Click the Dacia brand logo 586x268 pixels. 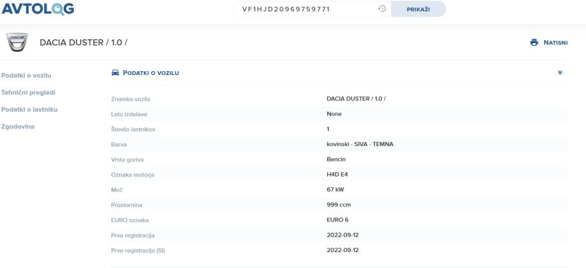tap(17, 42)
